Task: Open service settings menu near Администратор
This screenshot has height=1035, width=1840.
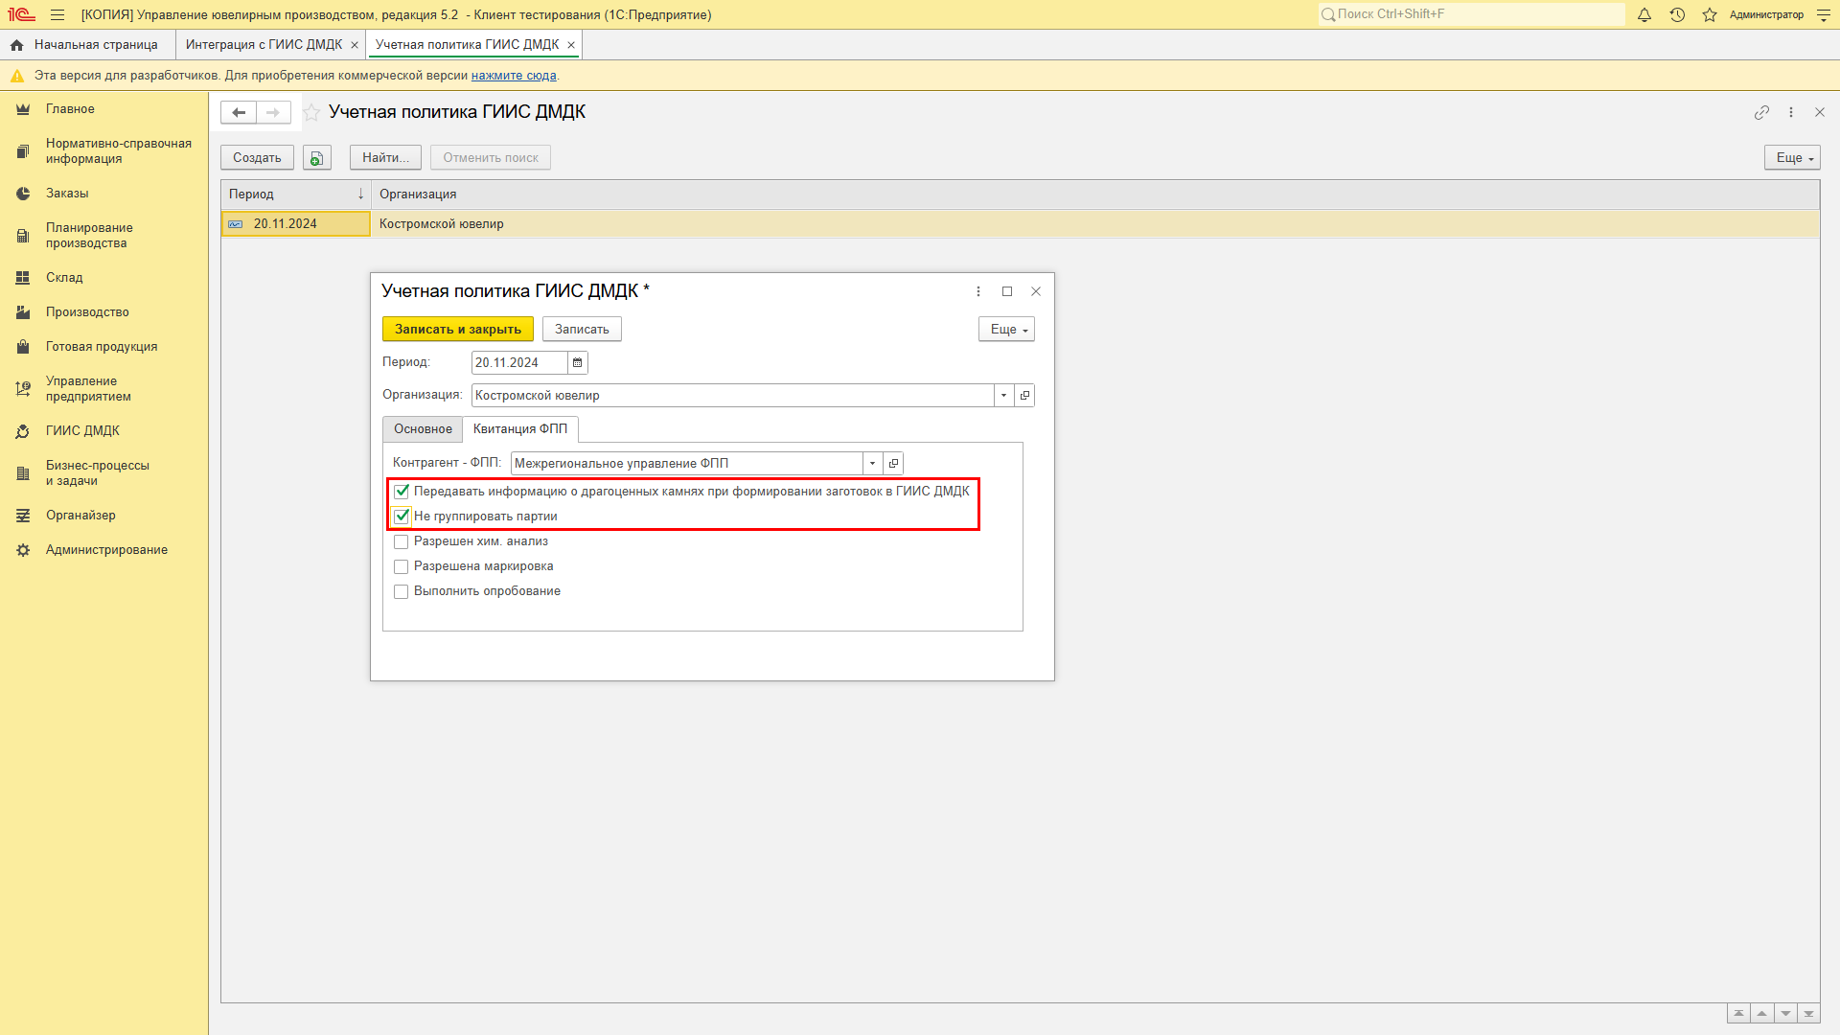Action: [1824, 14]
